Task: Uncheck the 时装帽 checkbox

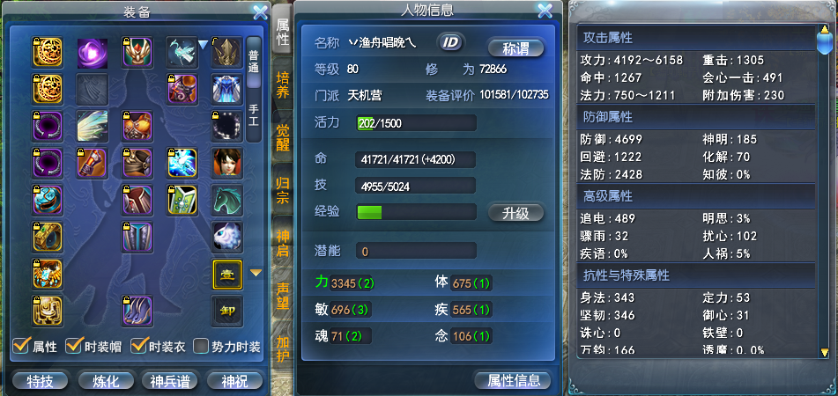Action: click(x=72, y=346)
